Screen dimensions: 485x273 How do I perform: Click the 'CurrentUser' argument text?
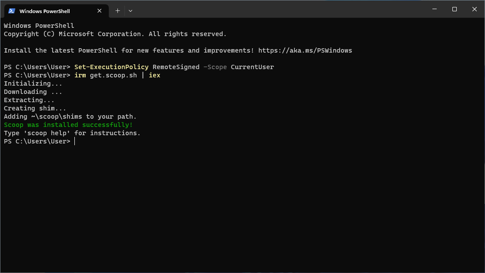(252, 67)
